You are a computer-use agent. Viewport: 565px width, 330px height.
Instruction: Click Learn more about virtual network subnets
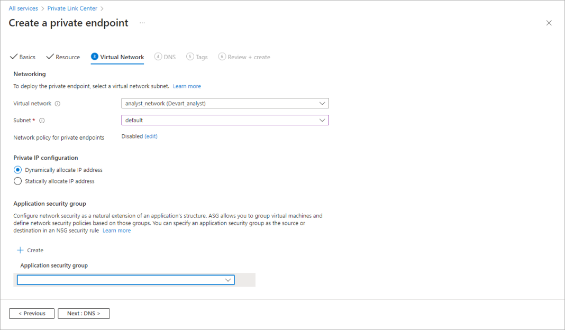tap(186, 86)
